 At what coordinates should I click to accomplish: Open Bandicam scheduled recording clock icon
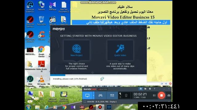[x=150, y=89]
